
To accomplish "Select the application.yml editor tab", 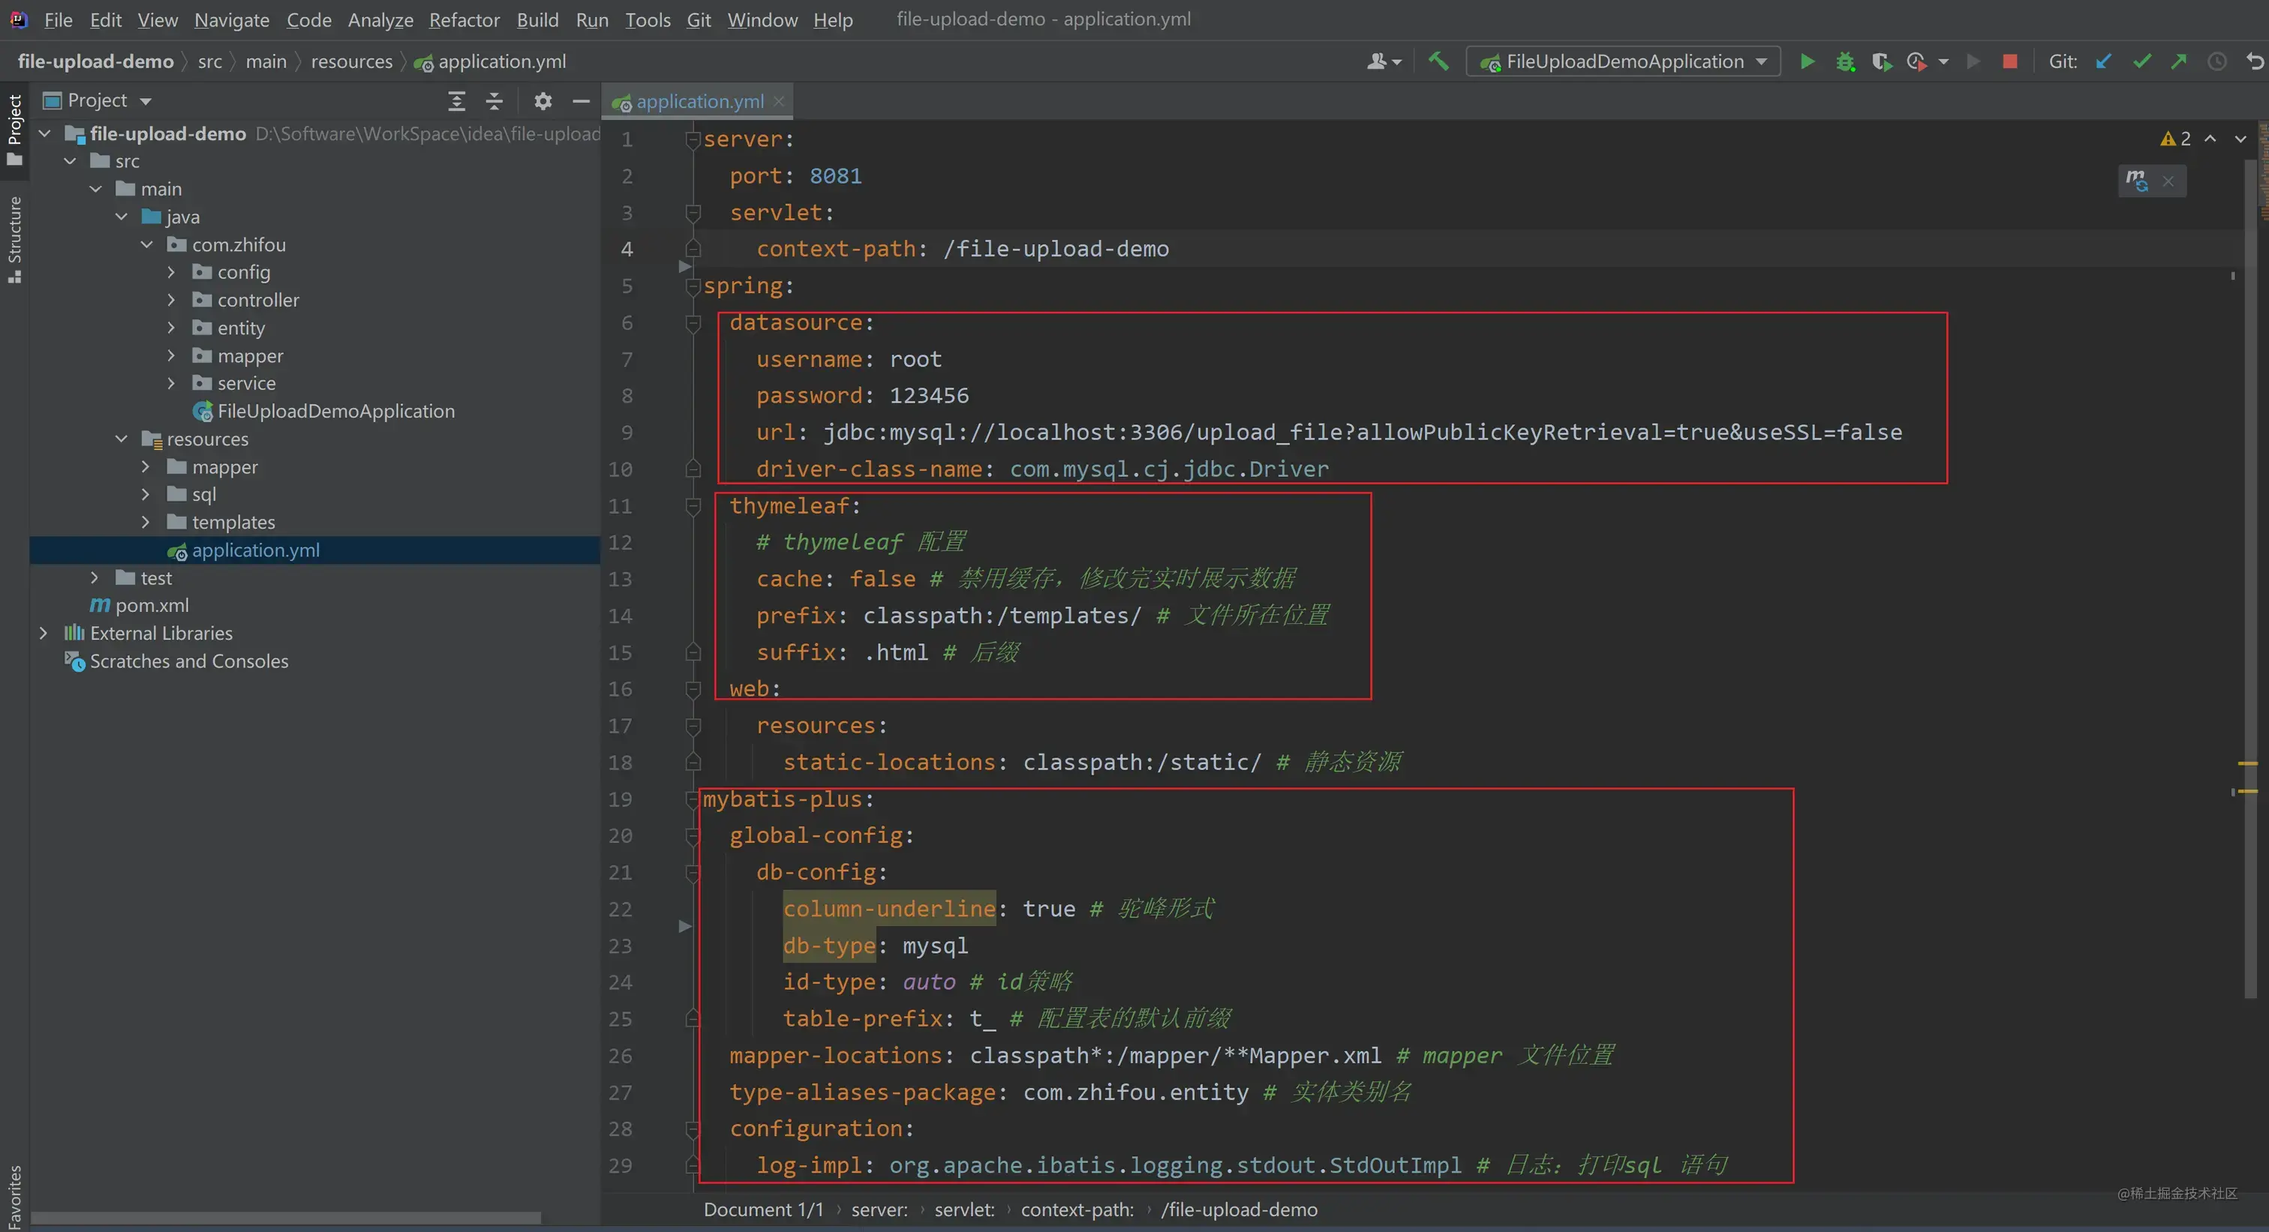I will coord(699,102).
